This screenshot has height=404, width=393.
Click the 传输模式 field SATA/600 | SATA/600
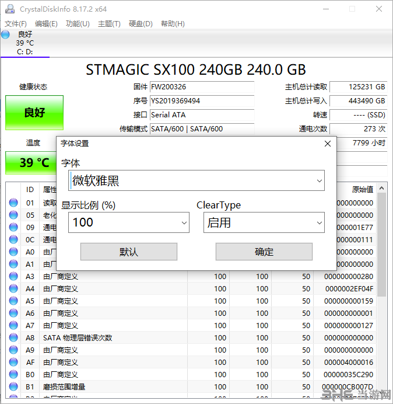click(x=202, y=128)
